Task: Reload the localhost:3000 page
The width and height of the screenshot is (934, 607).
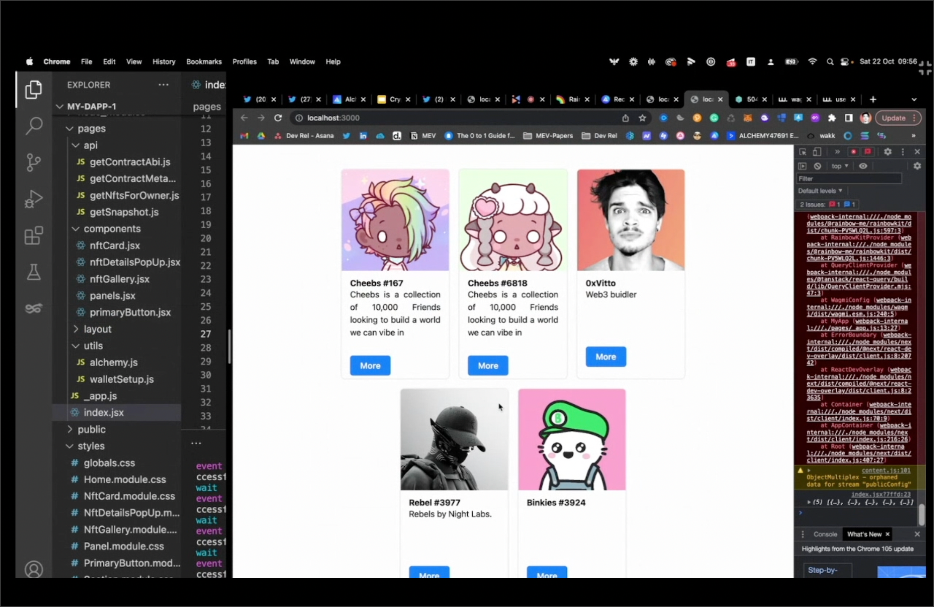Action: click(278, 118)
